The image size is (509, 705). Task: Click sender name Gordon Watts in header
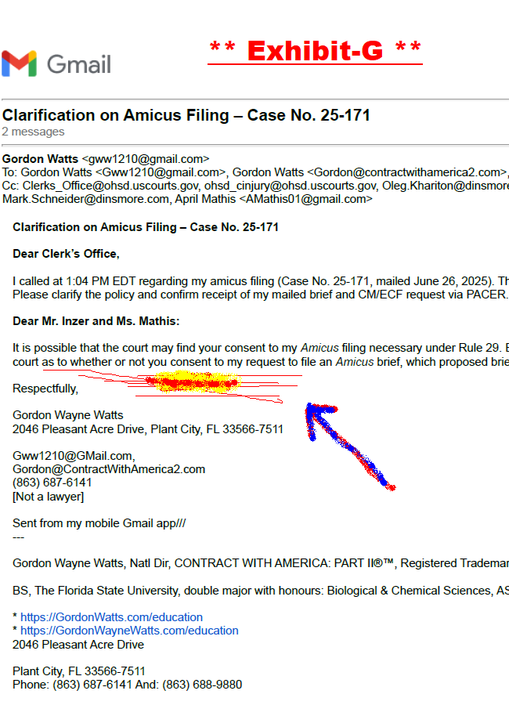click(40, 159)
